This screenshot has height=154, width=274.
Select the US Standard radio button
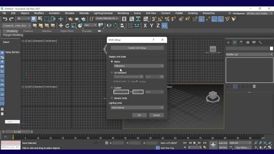(112, 72)
